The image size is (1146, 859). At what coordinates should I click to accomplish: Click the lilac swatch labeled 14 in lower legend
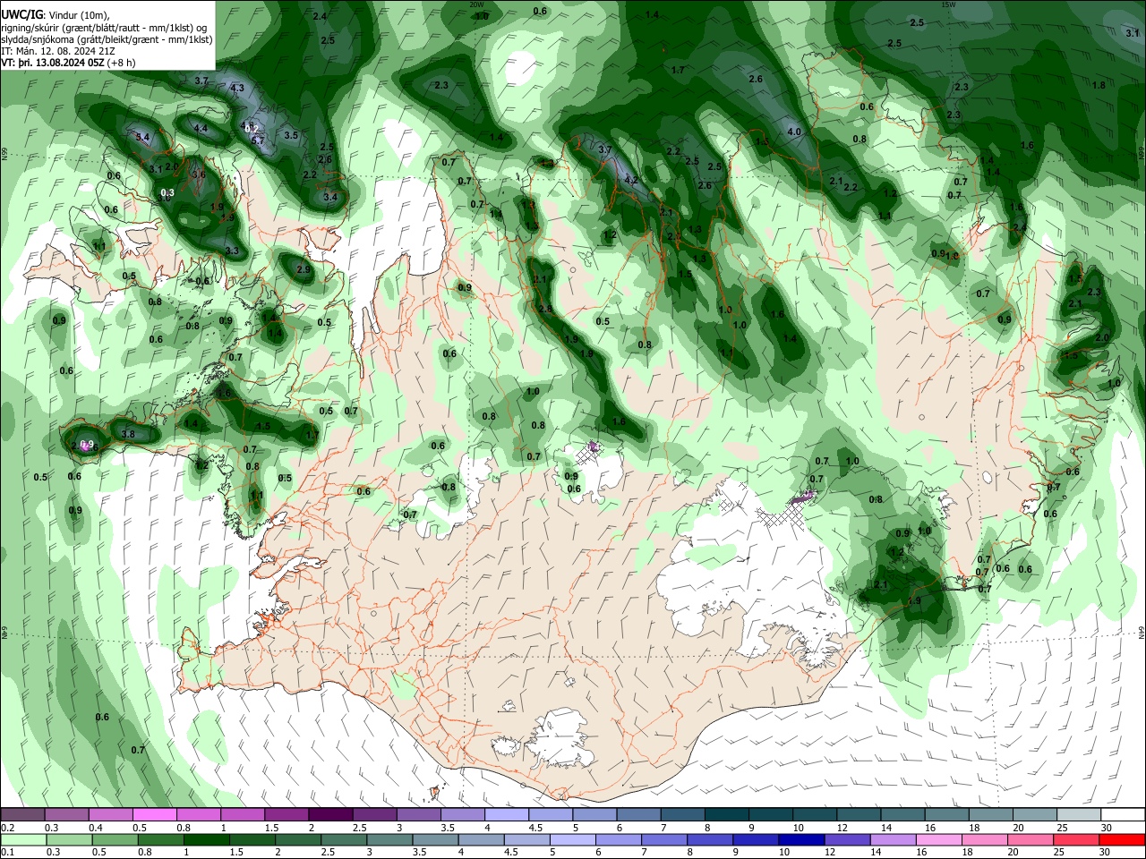click(x=893, y=839)
